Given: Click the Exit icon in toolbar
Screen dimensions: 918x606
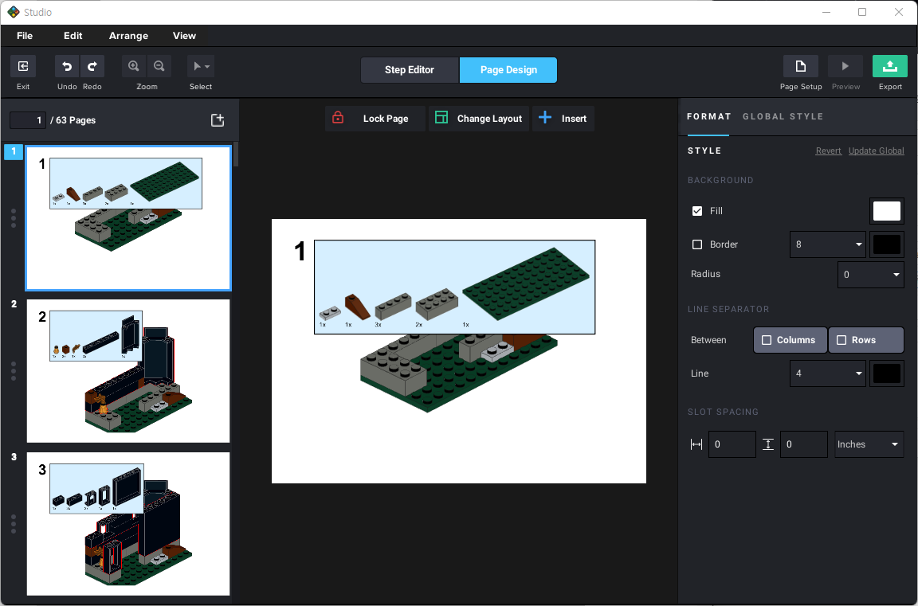Looking at the screenshot, I should [x=23, y=66].
